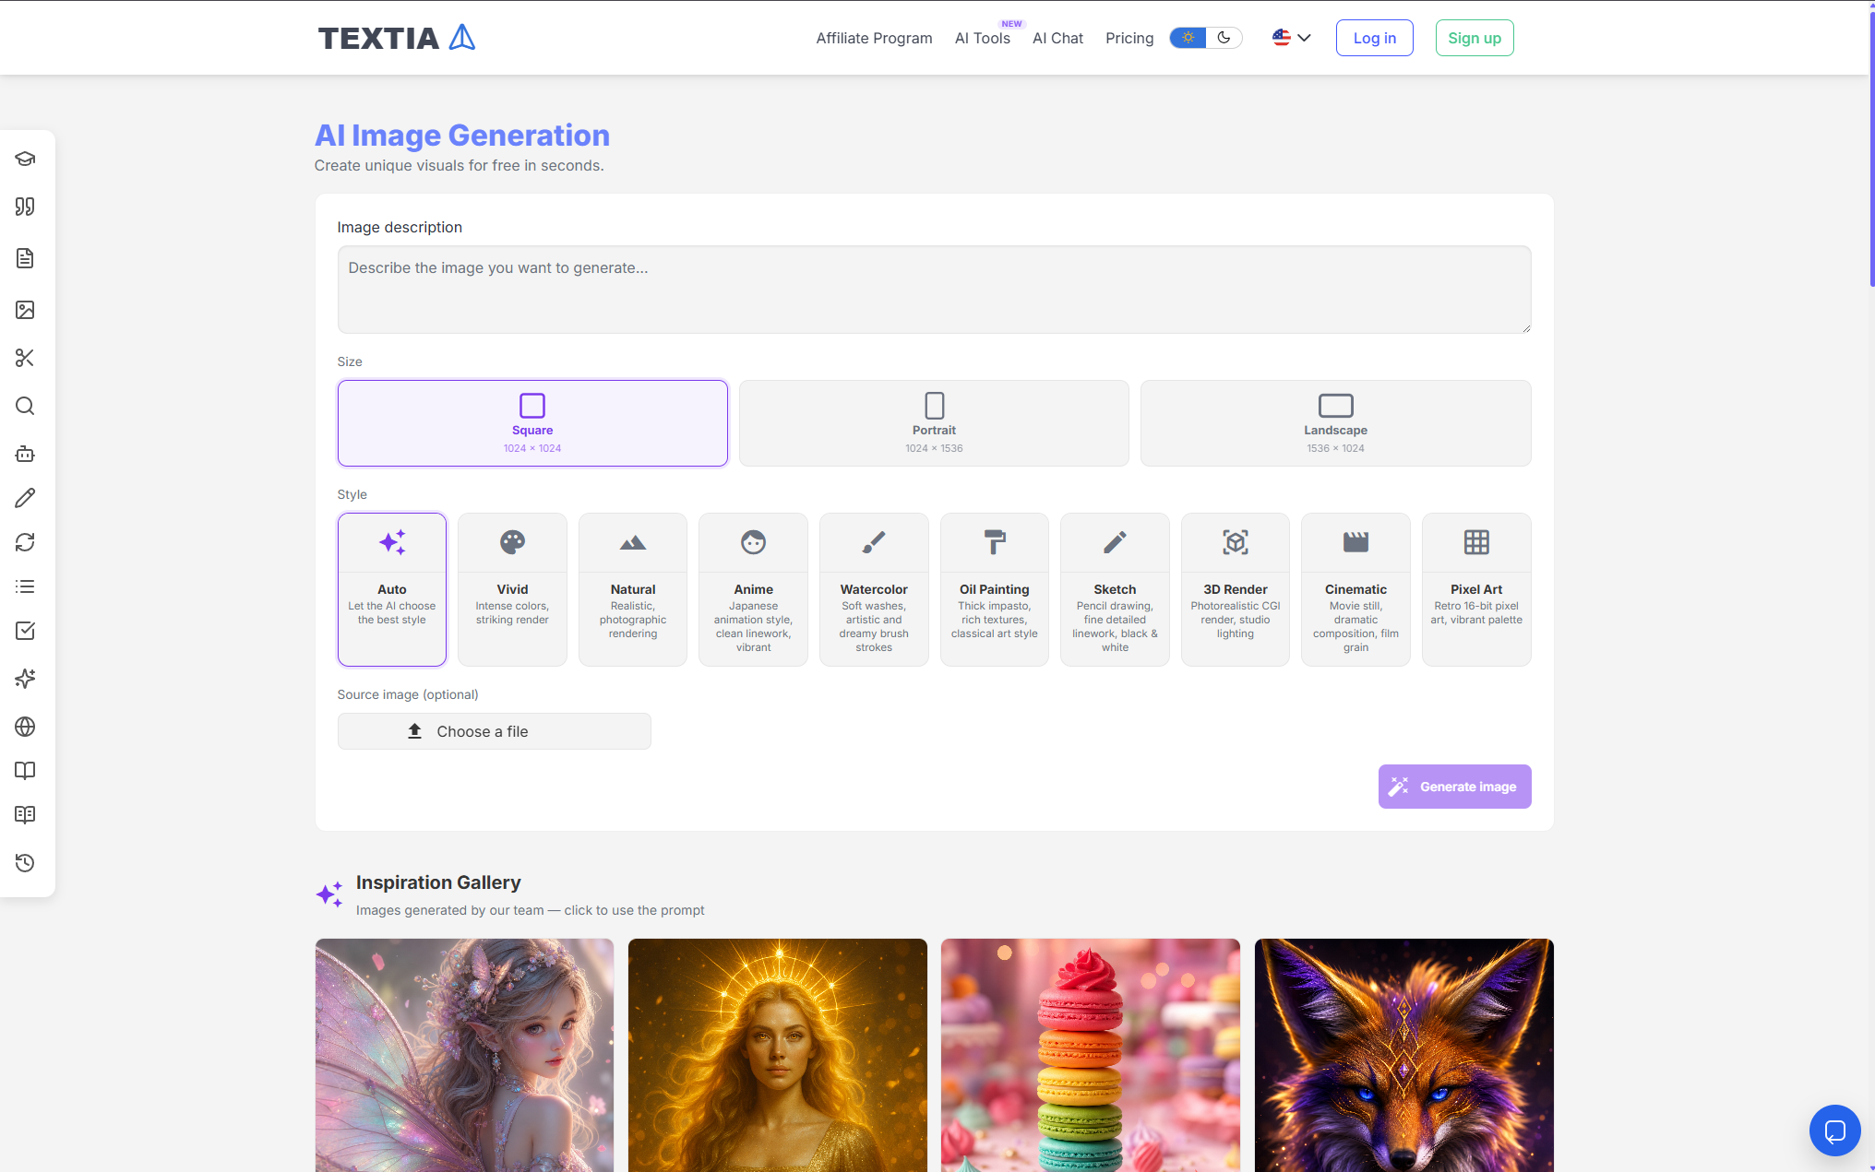
Task: Click the Sign up button
Action: [x=1474, y=38]
